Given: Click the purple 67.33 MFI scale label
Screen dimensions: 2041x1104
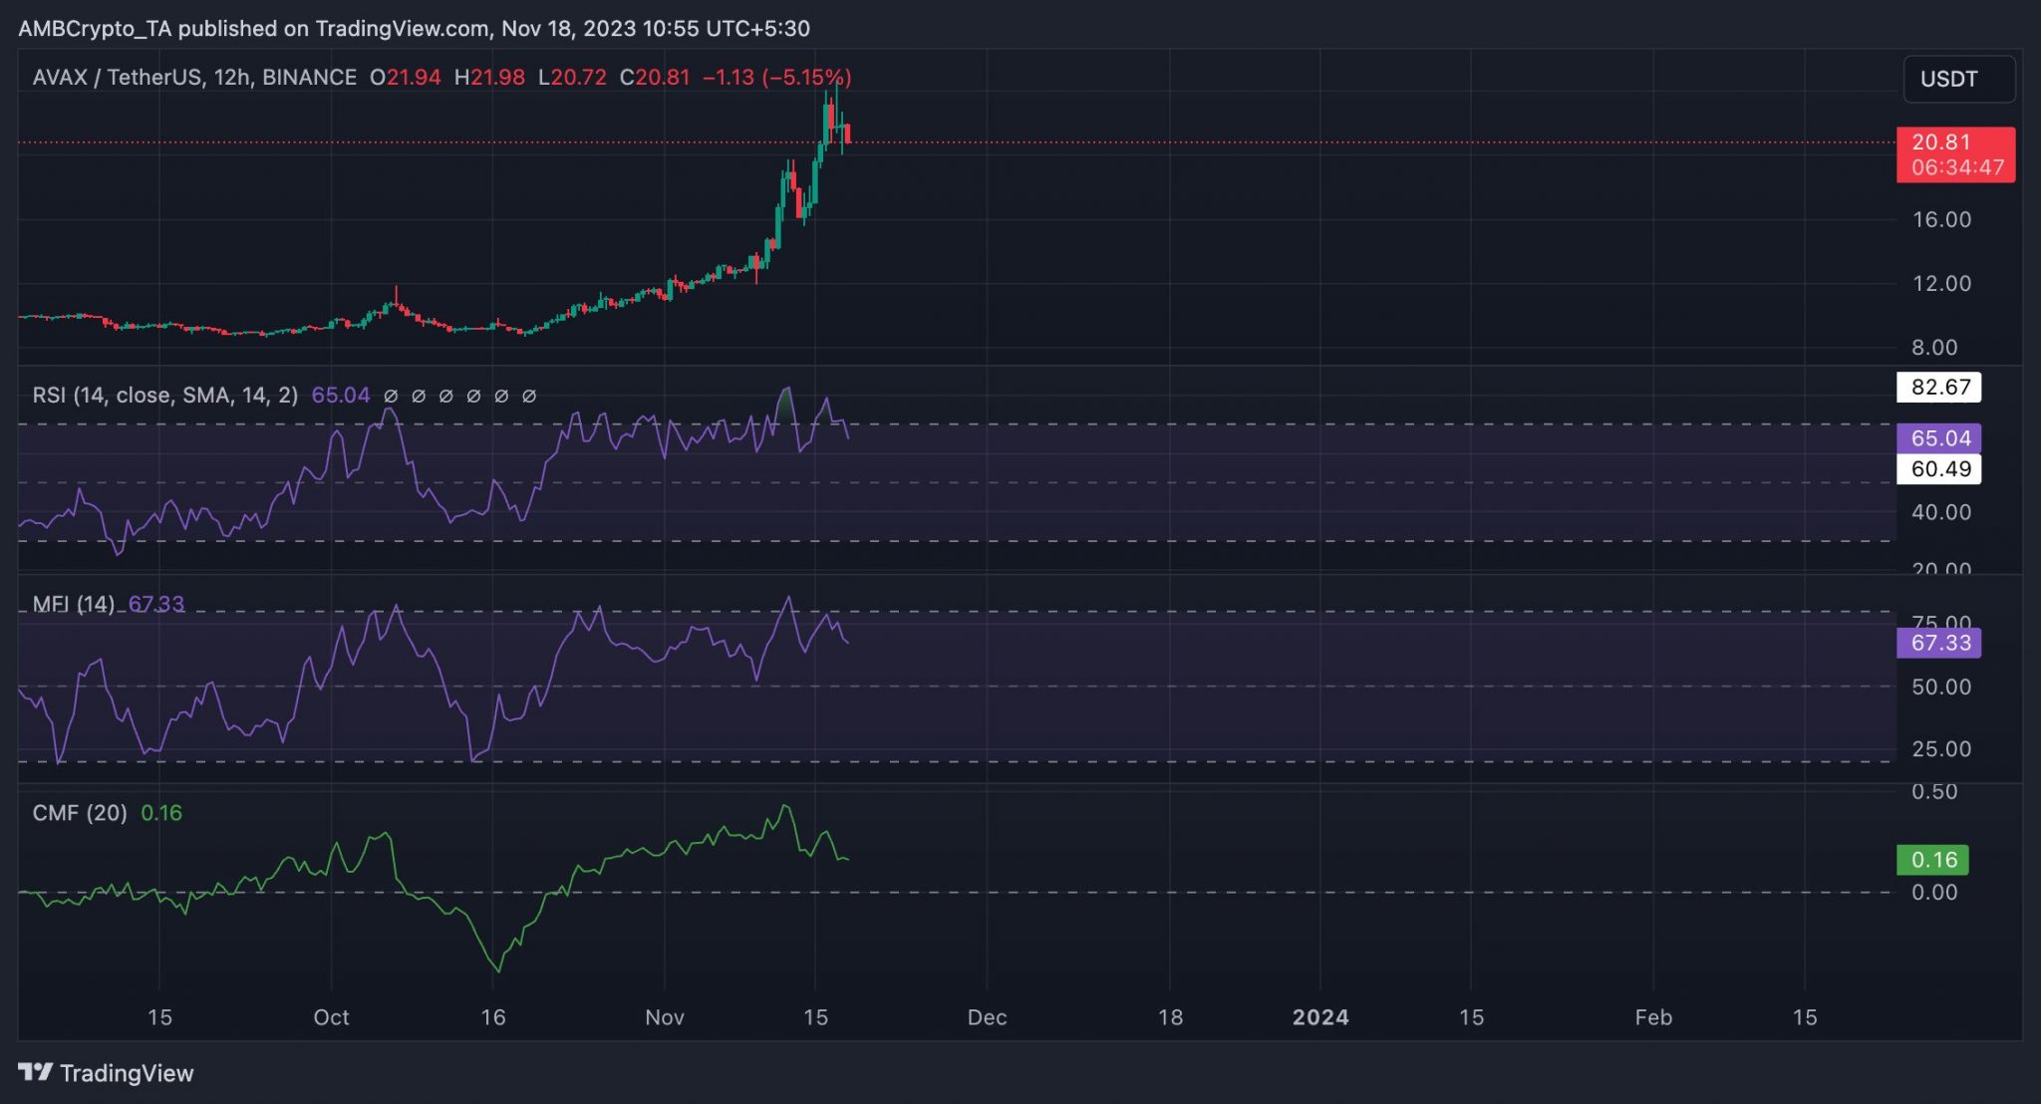Looking at the screenshot, I should (1939, 643).
